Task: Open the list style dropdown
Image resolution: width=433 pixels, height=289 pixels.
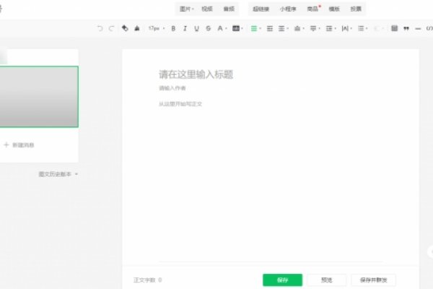Action: 362,28
